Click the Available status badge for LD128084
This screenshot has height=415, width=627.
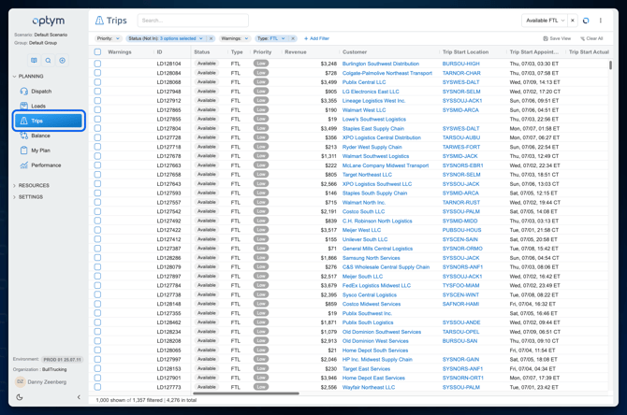pos(207,73)
